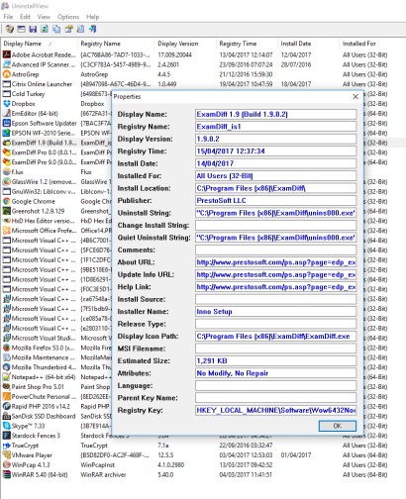Click the Citrix Online Launcher row icon
The height and width of the screenshot is (499, 406).
(6, 84)
